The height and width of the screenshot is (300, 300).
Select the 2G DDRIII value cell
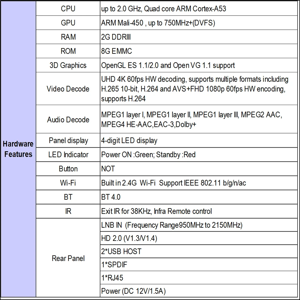pyautogui.click(x=199, y=37)
